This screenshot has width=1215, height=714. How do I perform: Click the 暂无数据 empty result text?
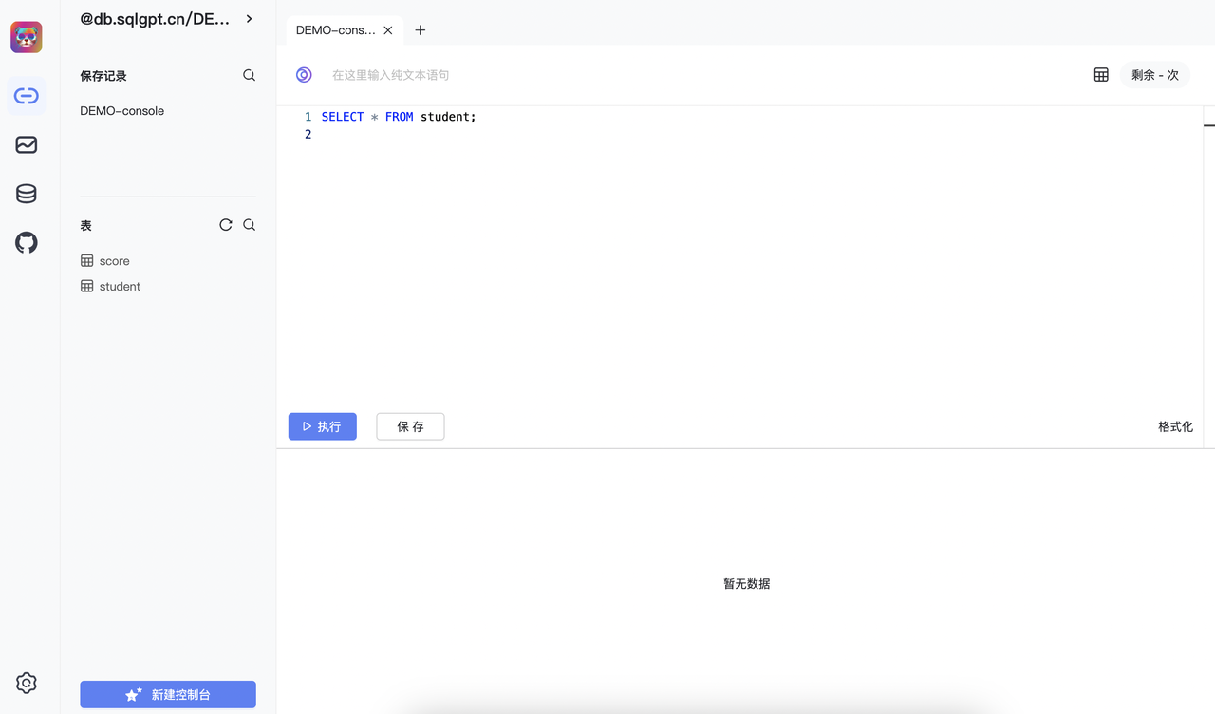click(x=747, y=584)
